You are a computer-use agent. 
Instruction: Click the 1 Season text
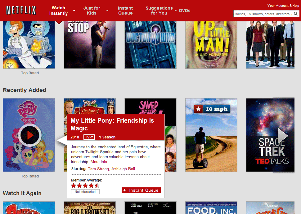point(107,137)
